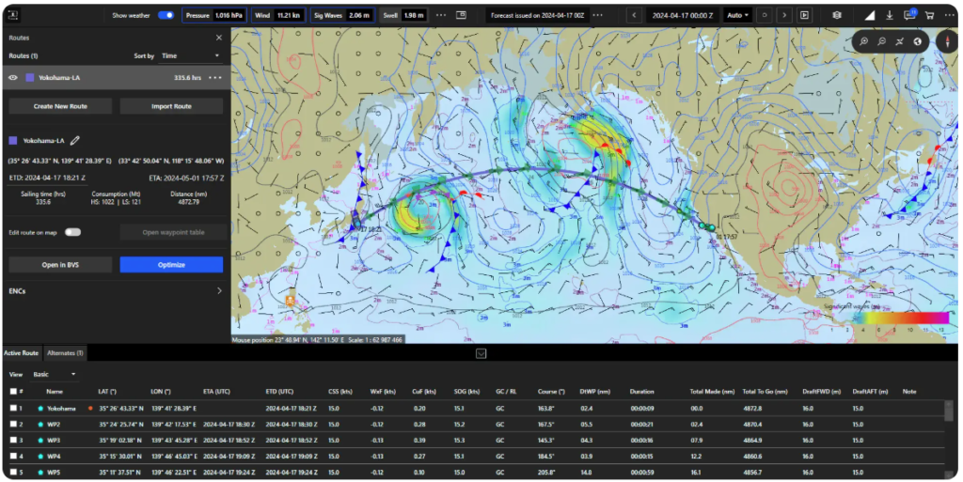Click the download icon in top toolbar
This screenshot has height=482, width=963.
[x=889, y=15]
